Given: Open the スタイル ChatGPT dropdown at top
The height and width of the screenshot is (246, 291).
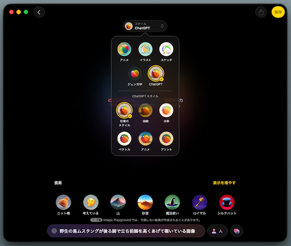Looking at the screenshot, I should [145, 26].
